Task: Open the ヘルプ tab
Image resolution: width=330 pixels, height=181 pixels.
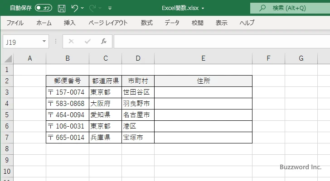Action: (x=247, y=23)
